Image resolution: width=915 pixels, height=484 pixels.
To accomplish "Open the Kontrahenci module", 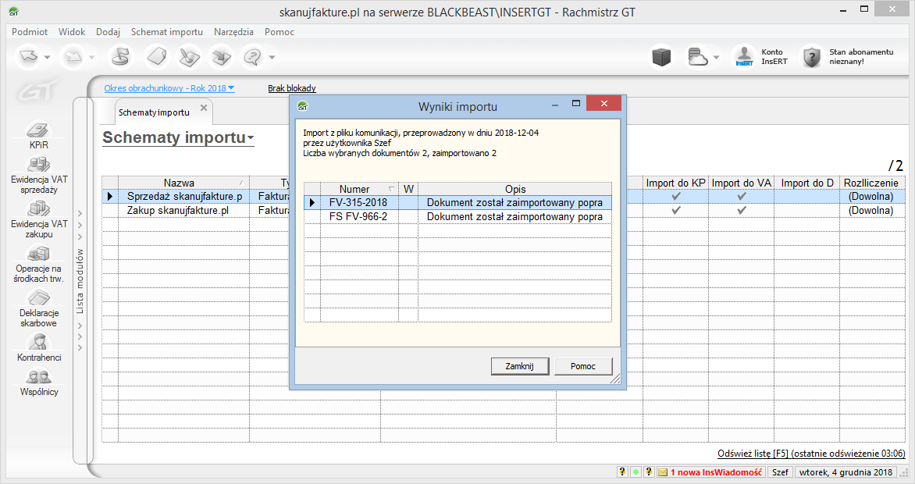I will pos(39,342).
